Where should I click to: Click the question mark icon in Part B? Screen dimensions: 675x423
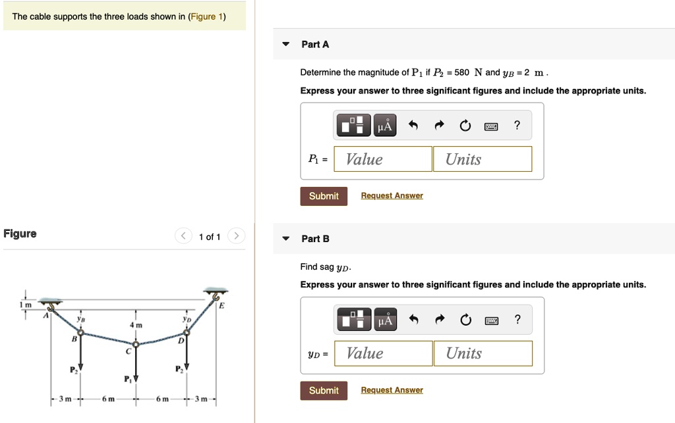[x=517, y=319]
